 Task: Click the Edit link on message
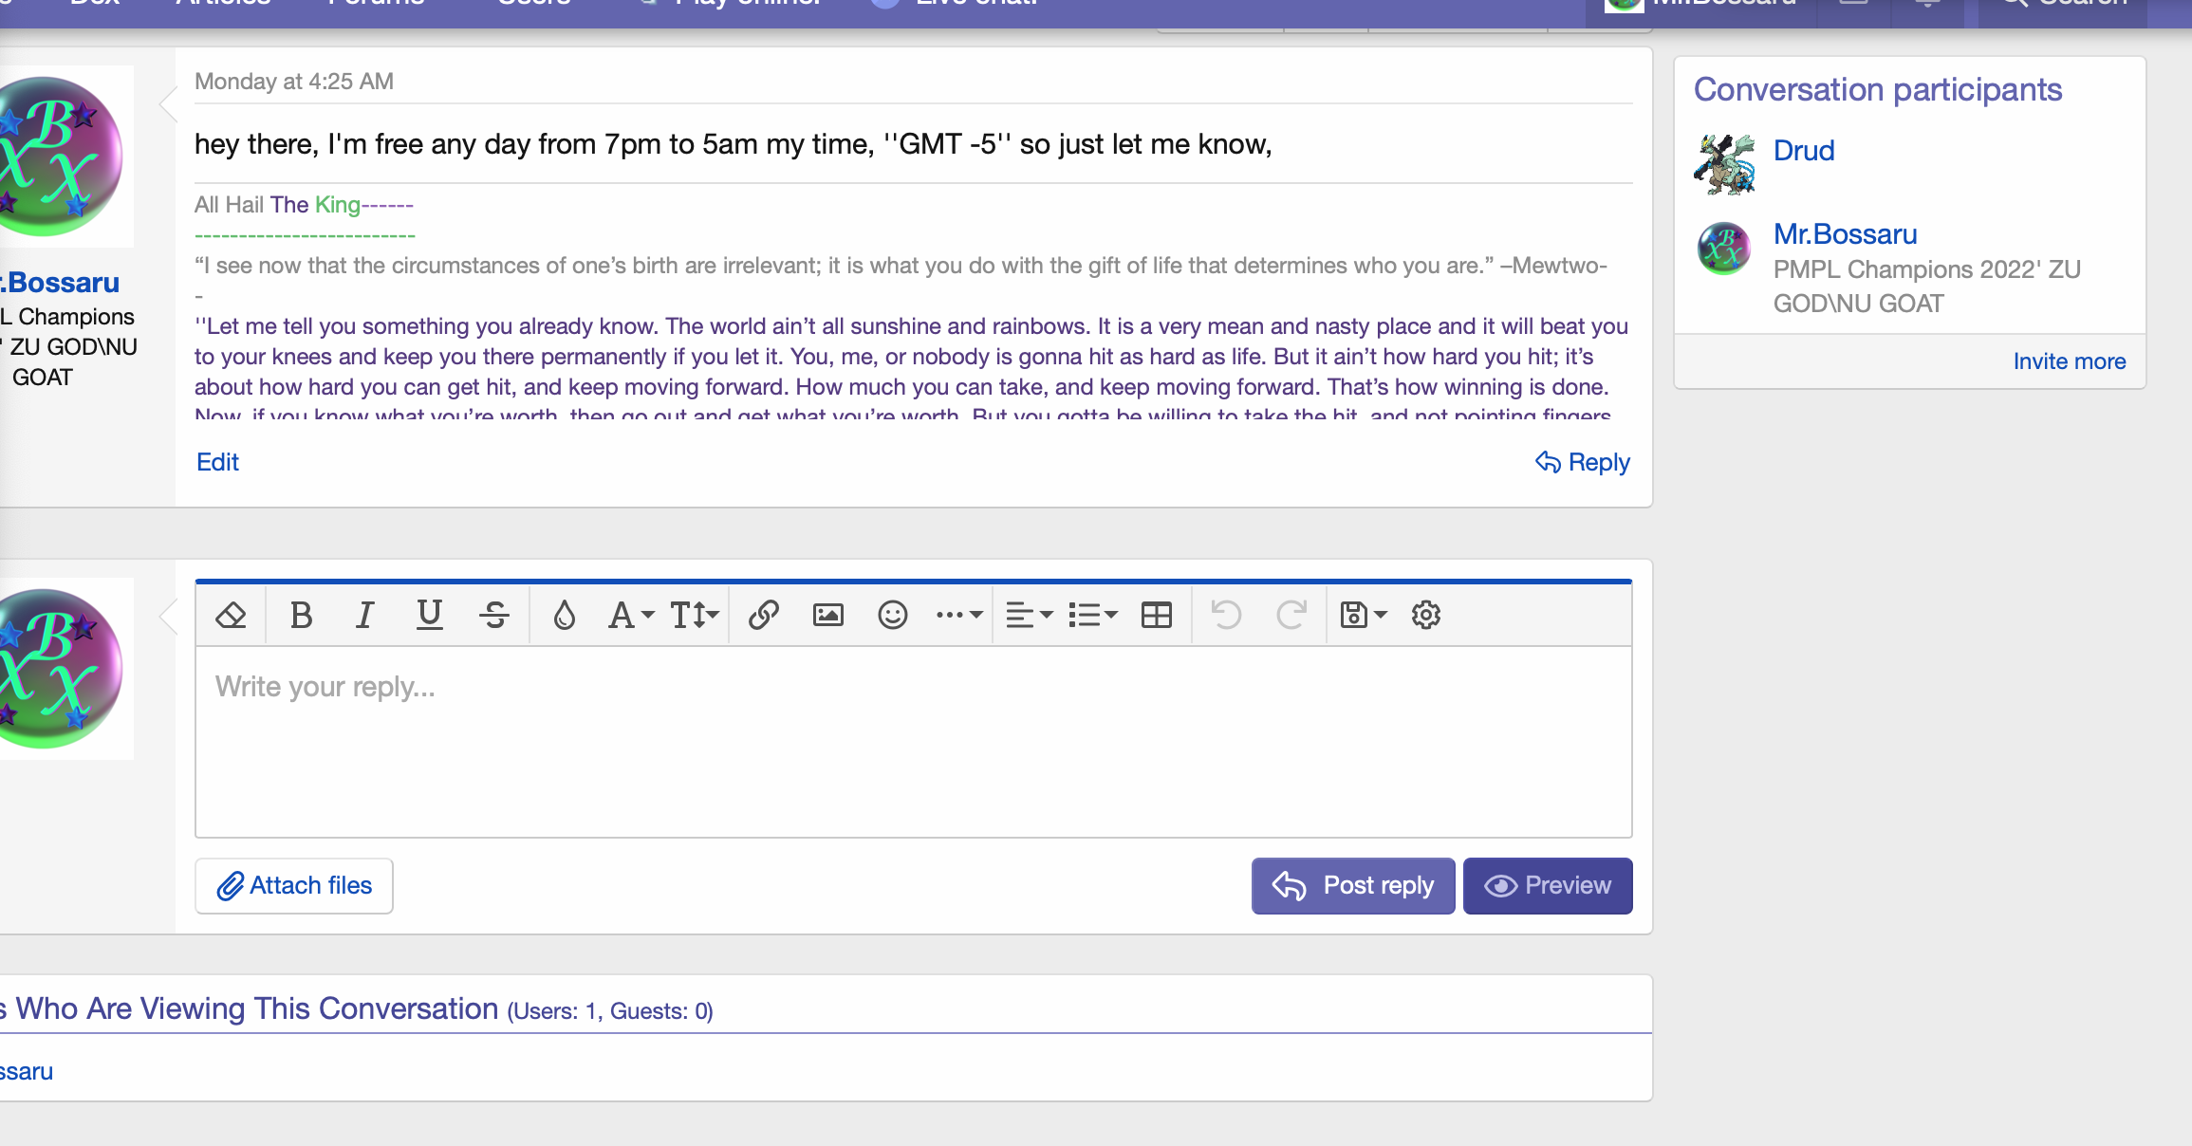(x=217, y=461)
